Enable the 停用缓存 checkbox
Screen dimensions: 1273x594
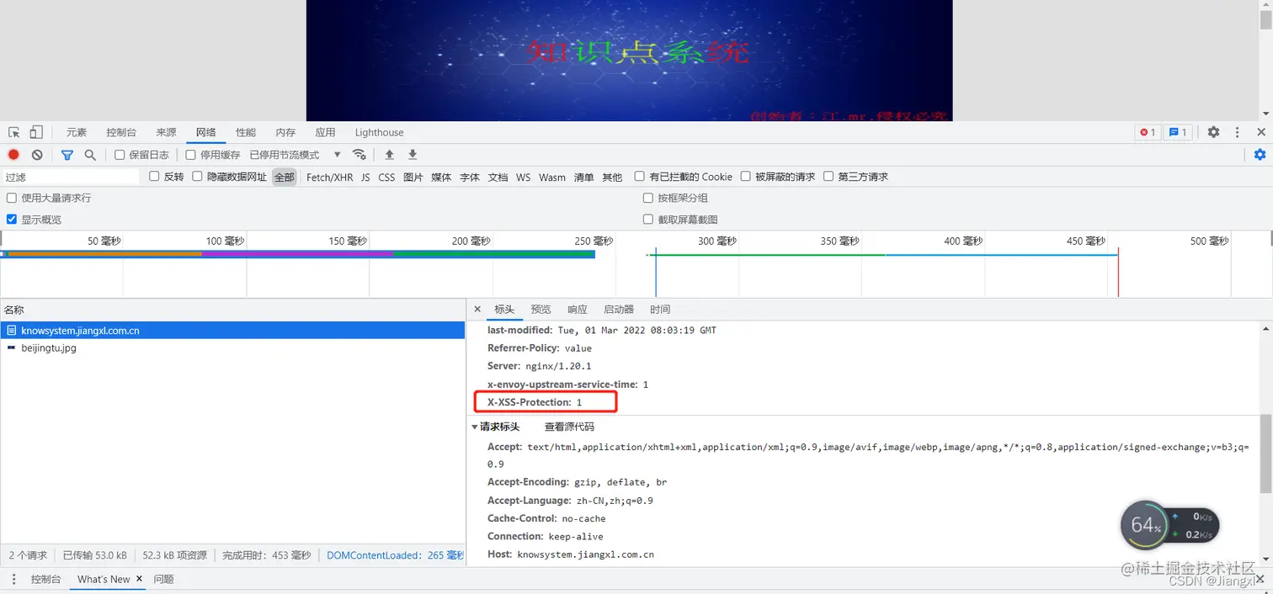tap(191, 155)
